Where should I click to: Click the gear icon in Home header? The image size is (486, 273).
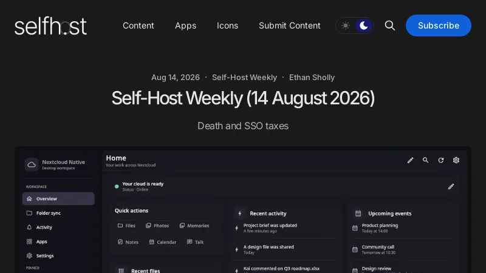tap(456, 160)
